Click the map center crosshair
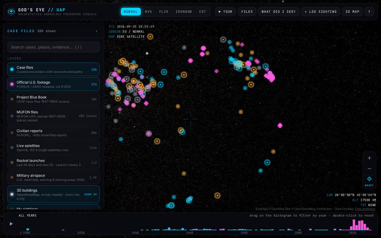 (x=190, y=119)
